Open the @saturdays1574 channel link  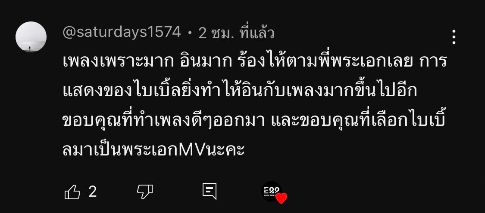122,32
